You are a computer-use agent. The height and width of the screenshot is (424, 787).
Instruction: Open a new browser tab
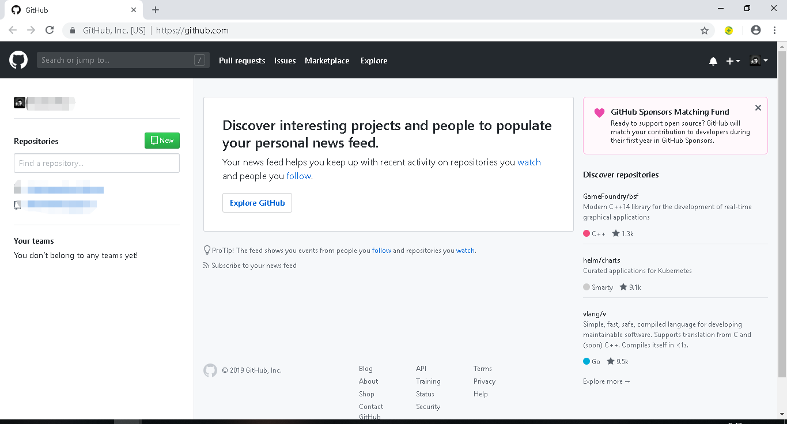pos(156,10)
